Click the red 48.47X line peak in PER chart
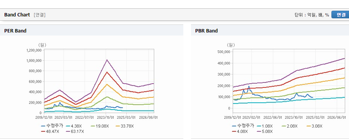This screenshot has width=349, height=139. [x=107, y=72]
